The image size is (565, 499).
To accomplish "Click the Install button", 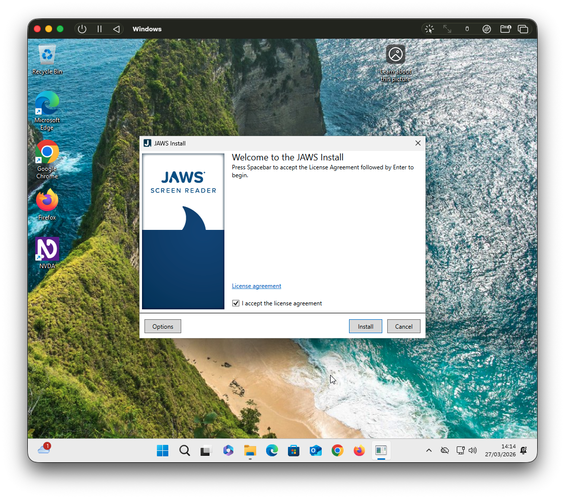I will coord(365,326).
